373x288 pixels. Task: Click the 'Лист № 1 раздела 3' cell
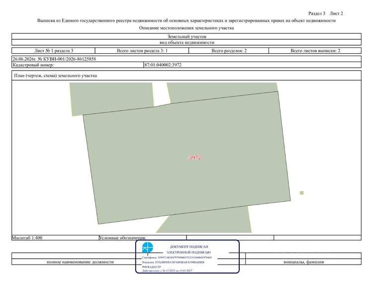[54, 50]
